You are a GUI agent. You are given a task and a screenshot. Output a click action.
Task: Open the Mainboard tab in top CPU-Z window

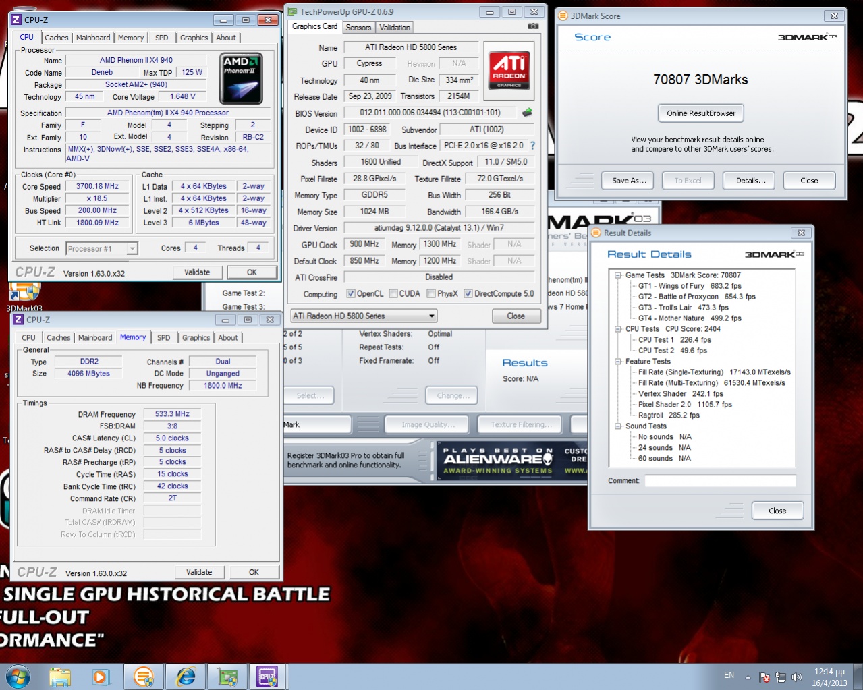[93, 38]
